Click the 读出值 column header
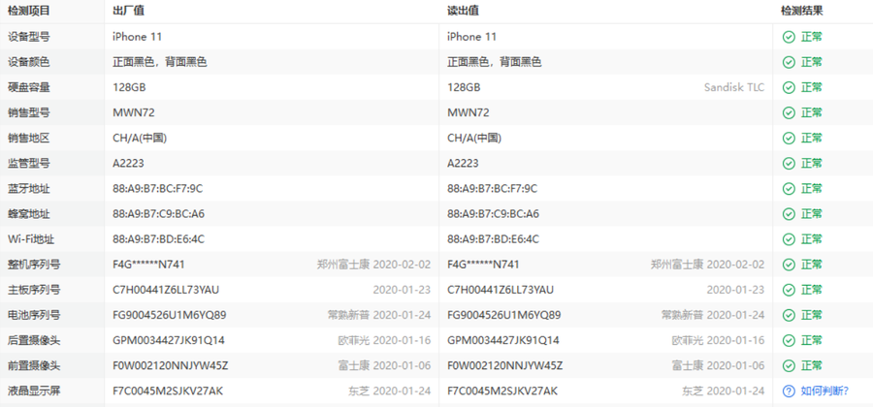Viewport: 873px width, 407px height. point(464,11)
